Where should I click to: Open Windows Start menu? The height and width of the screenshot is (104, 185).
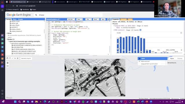[x=15, y=102]
